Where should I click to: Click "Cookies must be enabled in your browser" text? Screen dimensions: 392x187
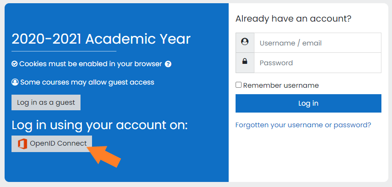[91, 64]
